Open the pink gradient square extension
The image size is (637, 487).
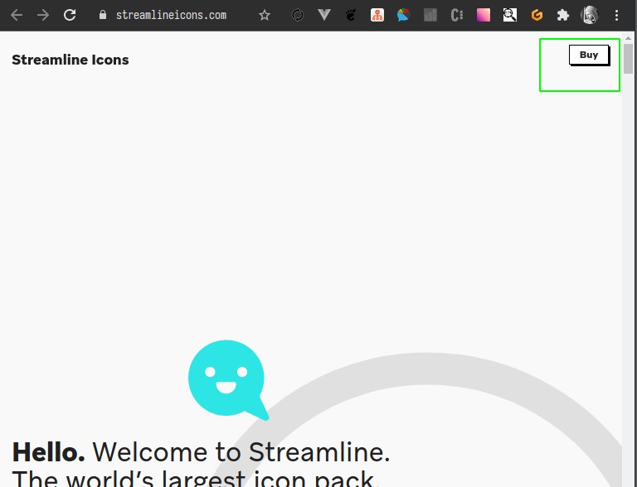[484, 16]
